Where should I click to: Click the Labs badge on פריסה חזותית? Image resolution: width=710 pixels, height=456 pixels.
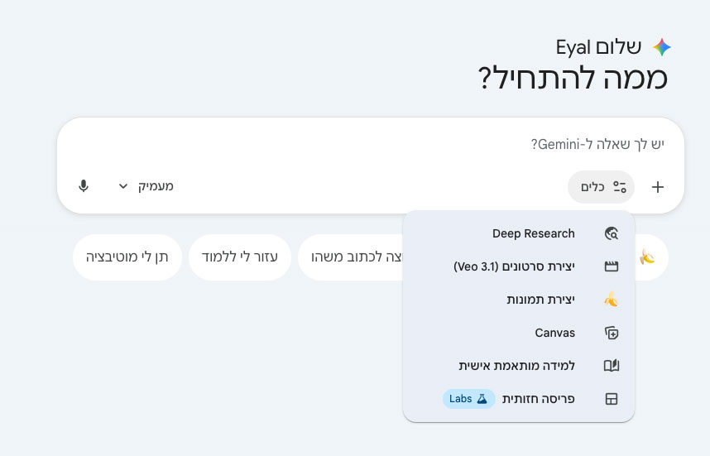click(468, 399)
